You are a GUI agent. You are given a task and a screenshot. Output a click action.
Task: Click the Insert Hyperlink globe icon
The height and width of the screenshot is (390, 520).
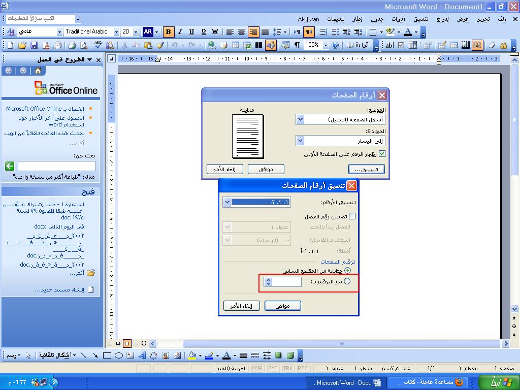pyautogui.click(x=212, y=45)
